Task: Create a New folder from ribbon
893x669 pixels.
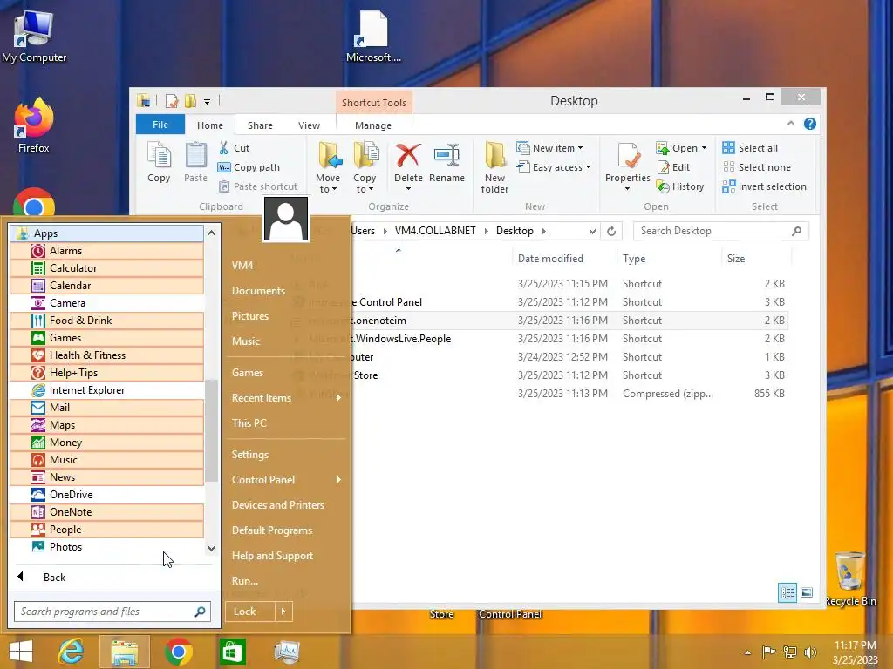Action: tap(494, 167)
